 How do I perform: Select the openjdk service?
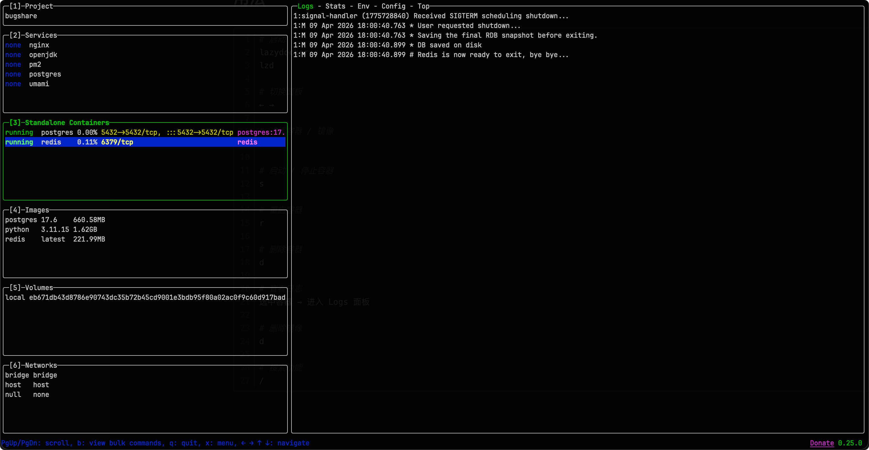click(43, 55)
